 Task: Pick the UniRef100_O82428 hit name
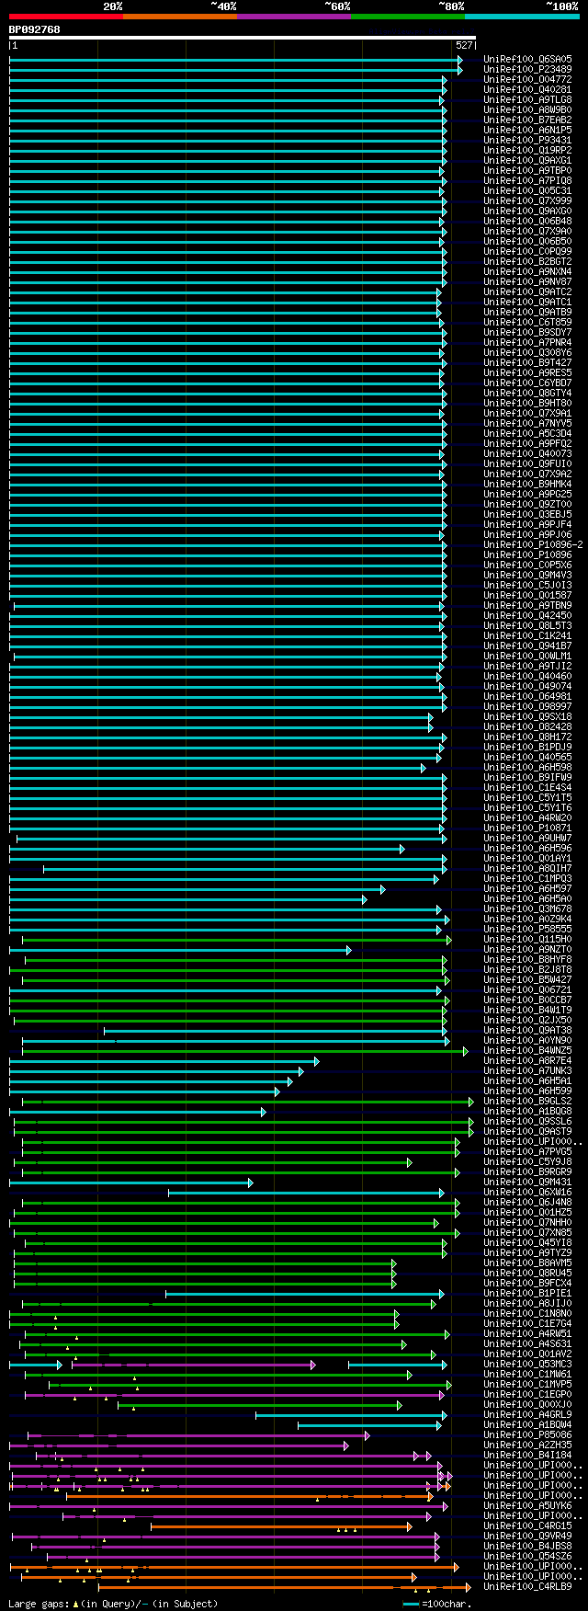(527, 727)
